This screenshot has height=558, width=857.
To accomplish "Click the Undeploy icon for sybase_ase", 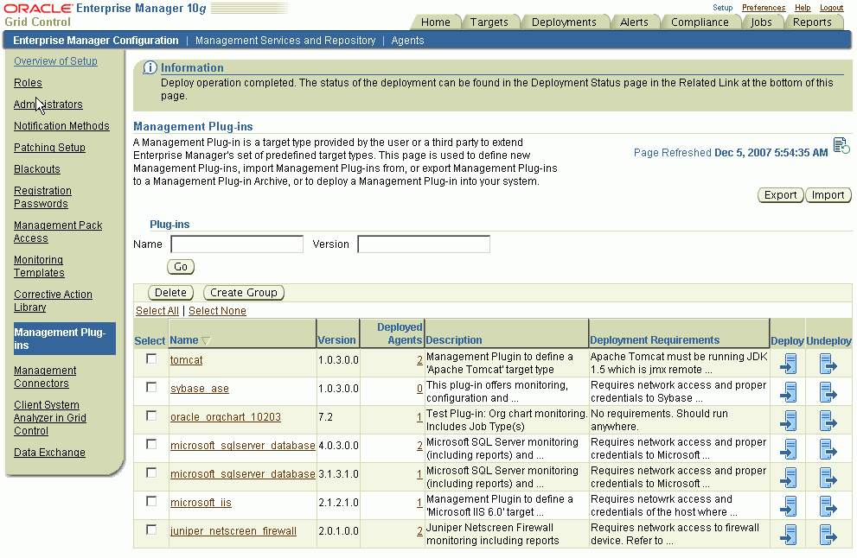I will click(828, 391).
